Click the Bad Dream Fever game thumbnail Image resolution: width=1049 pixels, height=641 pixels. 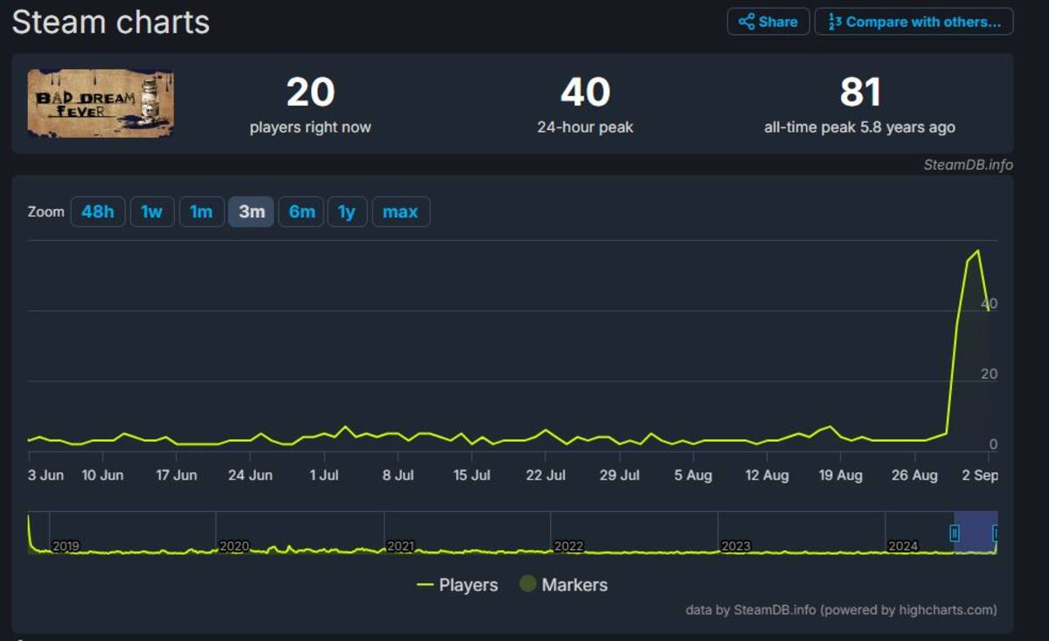[x=100, y=103]
